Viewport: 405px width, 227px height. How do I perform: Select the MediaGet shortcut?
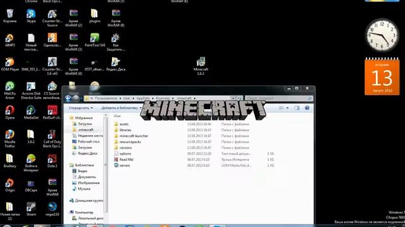[x=31, y=112]
